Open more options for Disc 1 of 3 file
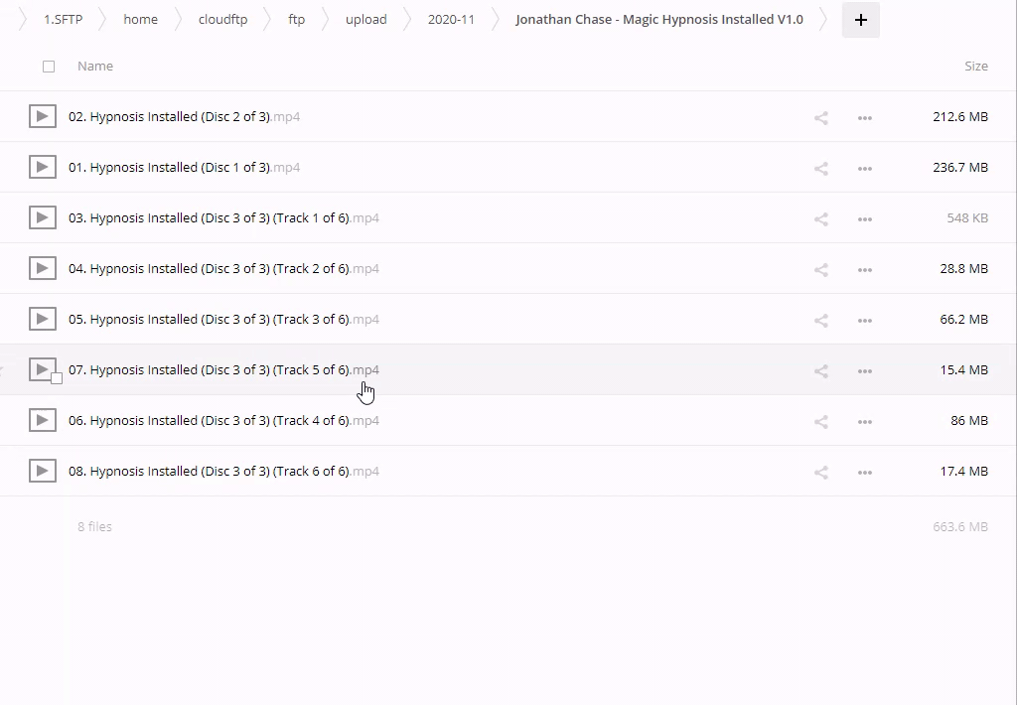This screenshot has width=1017, height=705. [864, 168]
